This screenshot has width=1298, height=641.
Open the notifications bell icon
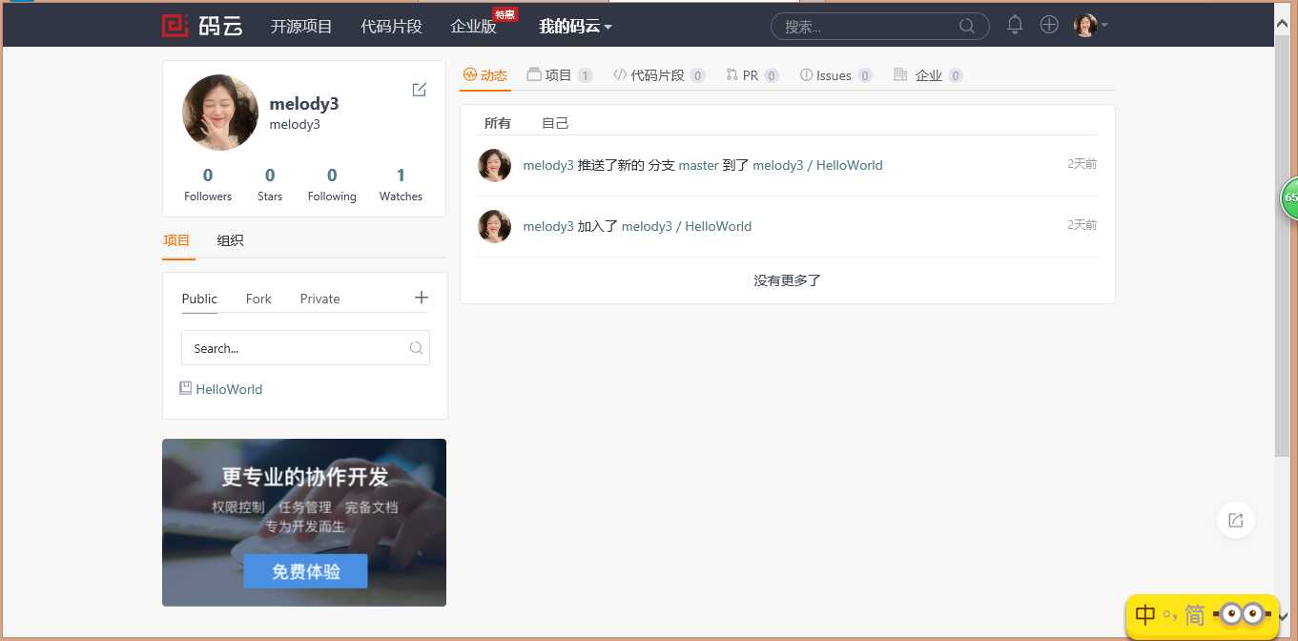[1015, 25]
